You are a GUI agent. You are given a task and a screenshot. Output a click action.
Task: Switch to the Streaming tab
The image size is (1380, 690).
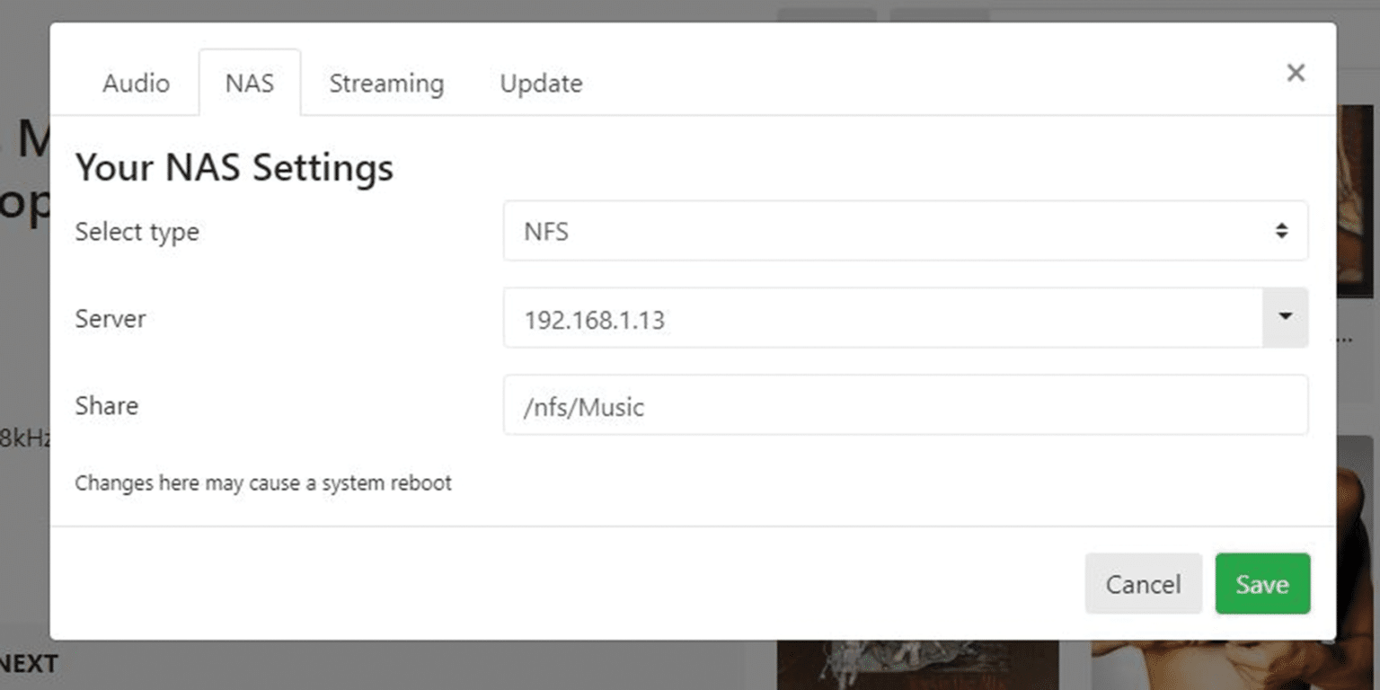[x=386, y=84]
